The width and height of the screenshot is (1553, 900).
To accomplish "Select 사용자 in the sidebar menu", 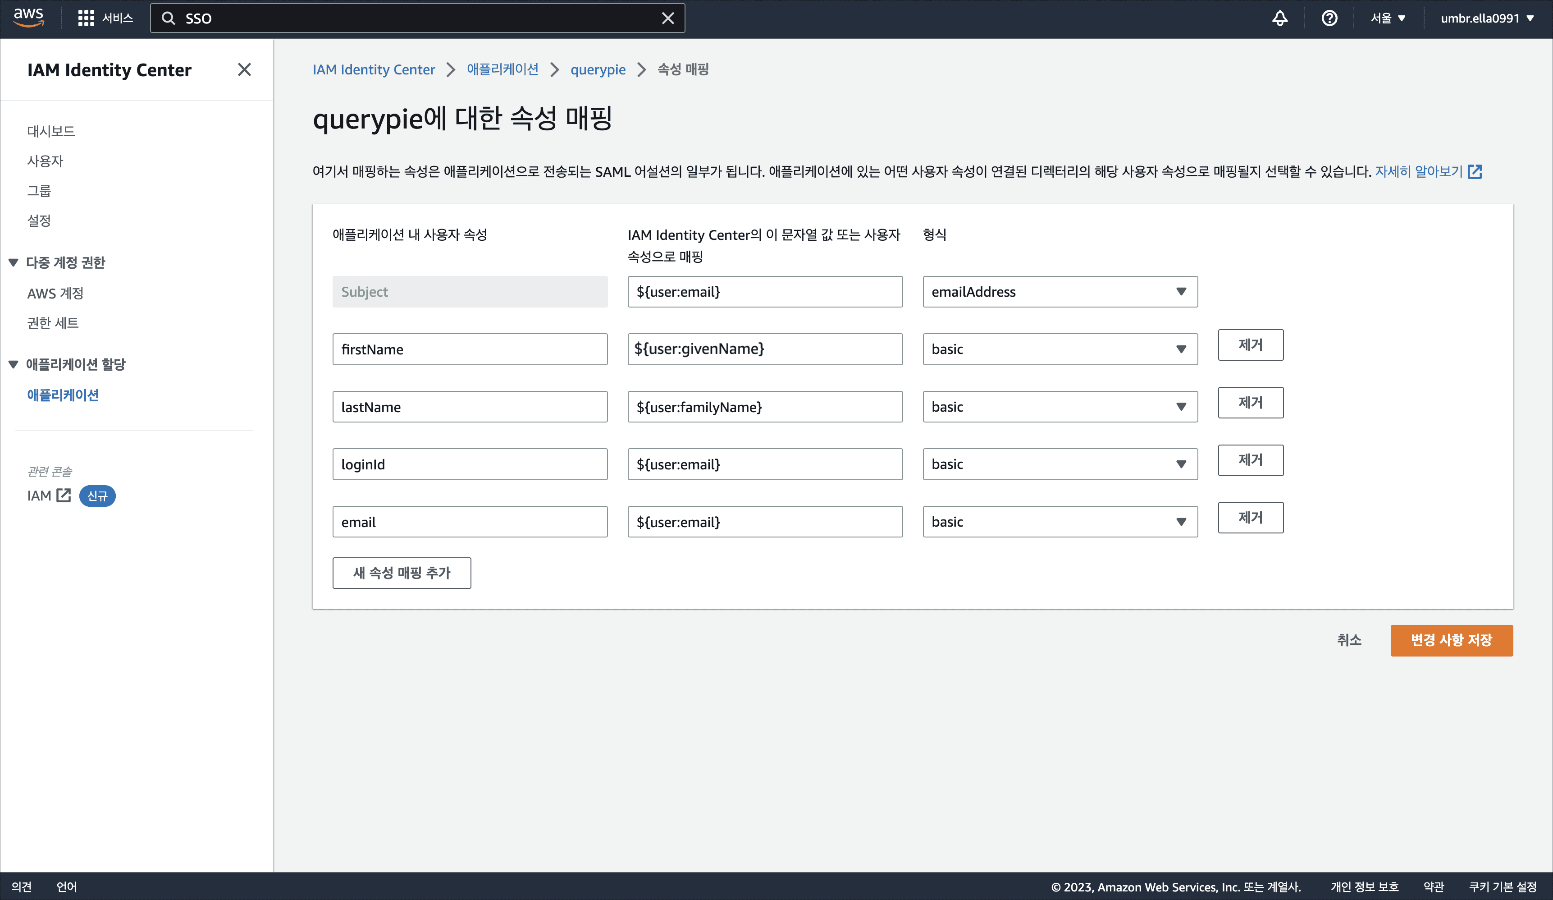I will click(x=46, y=160).
